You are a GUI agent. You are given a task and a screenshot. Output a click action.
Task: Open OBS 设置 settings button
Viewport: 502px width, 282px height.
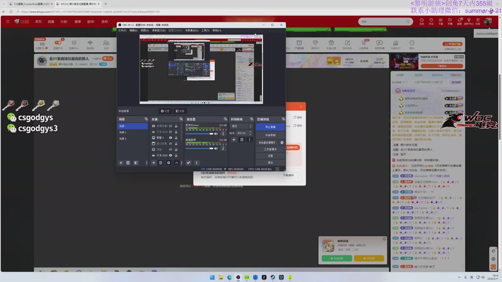coord(270,155)
